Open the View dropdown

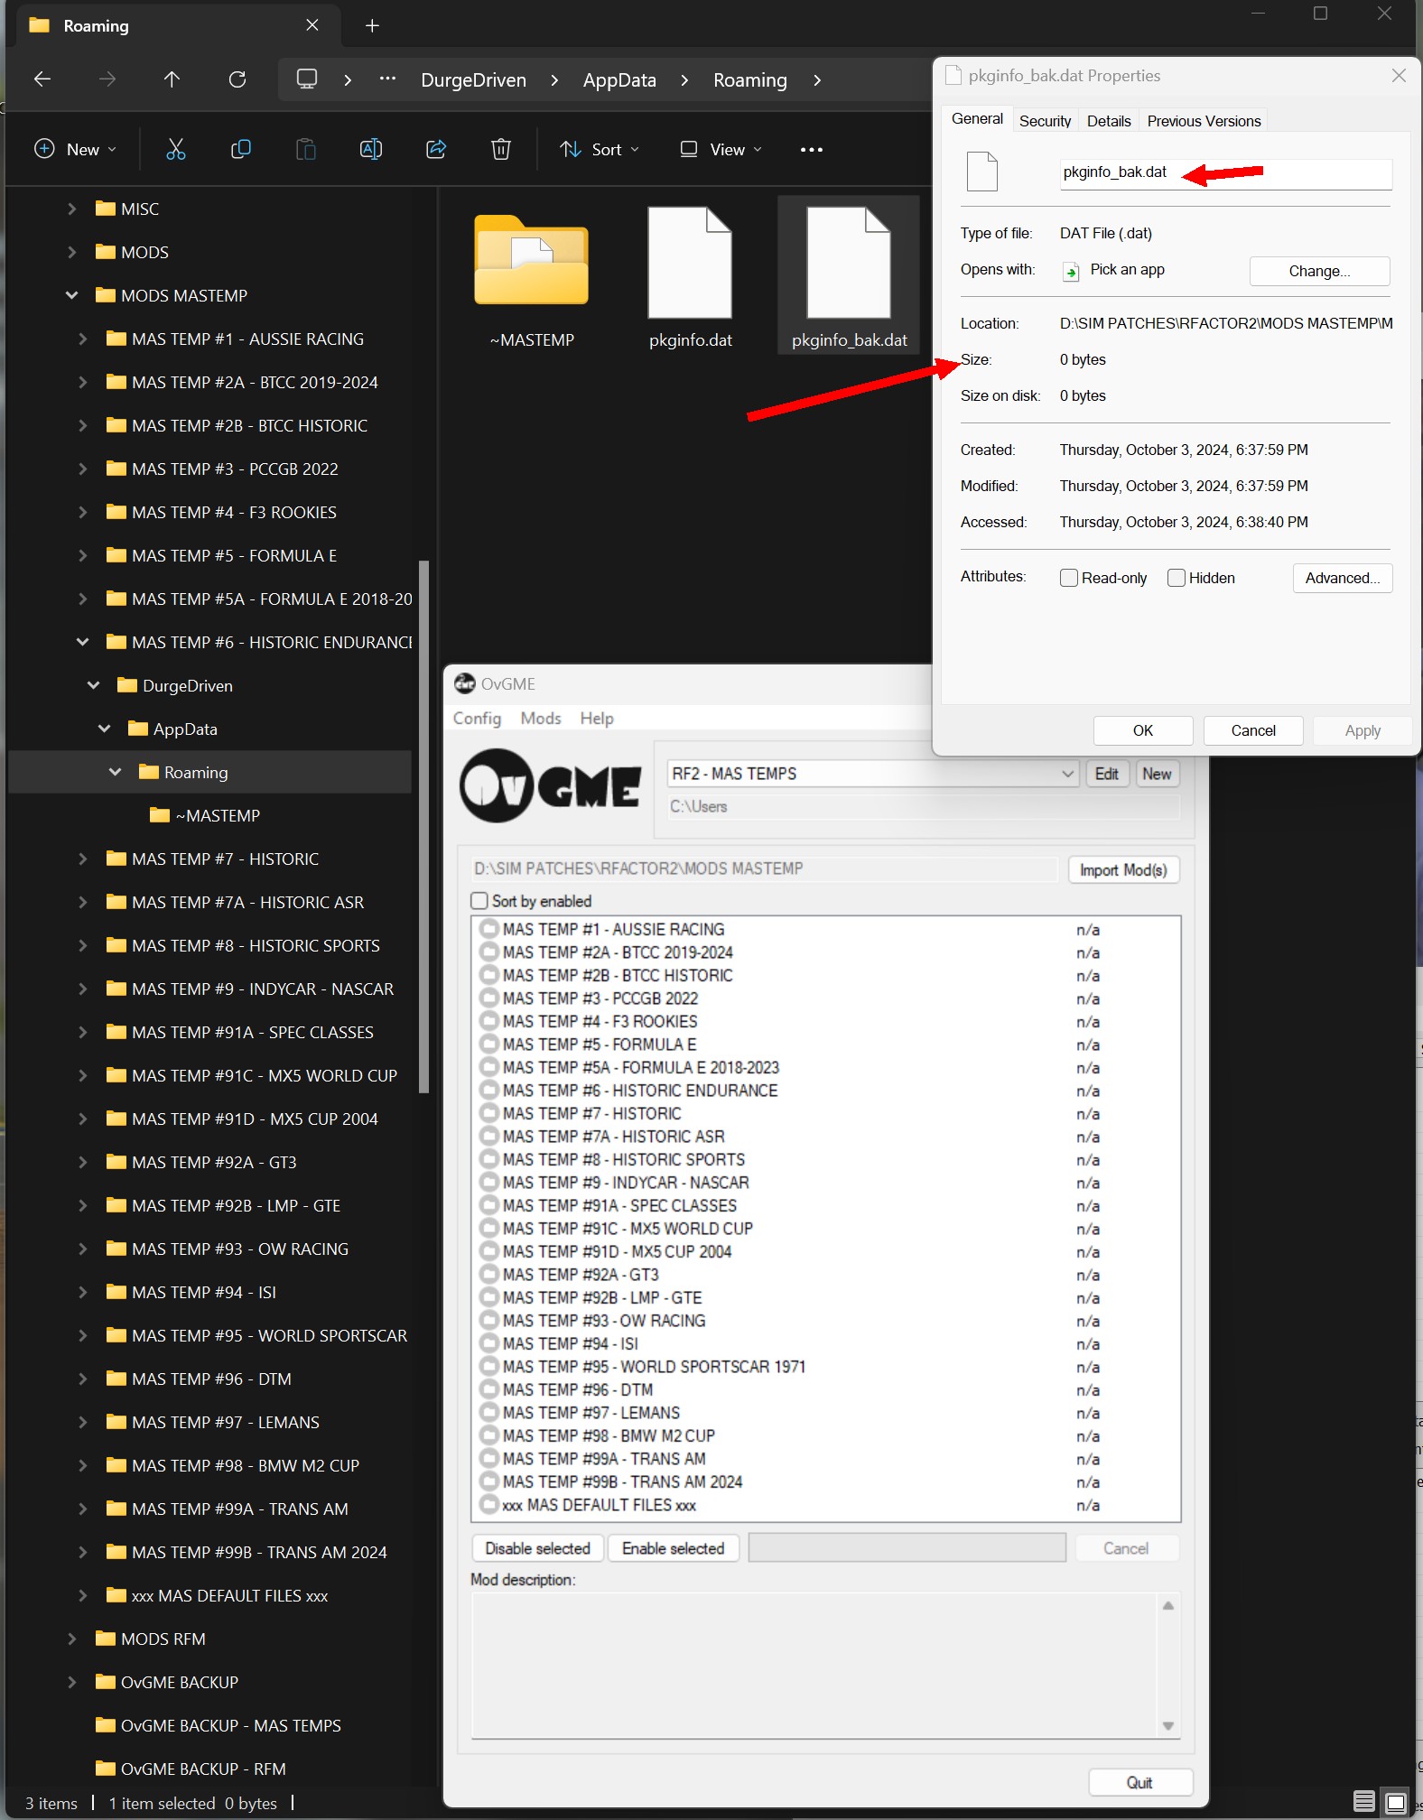click(721, 149)
